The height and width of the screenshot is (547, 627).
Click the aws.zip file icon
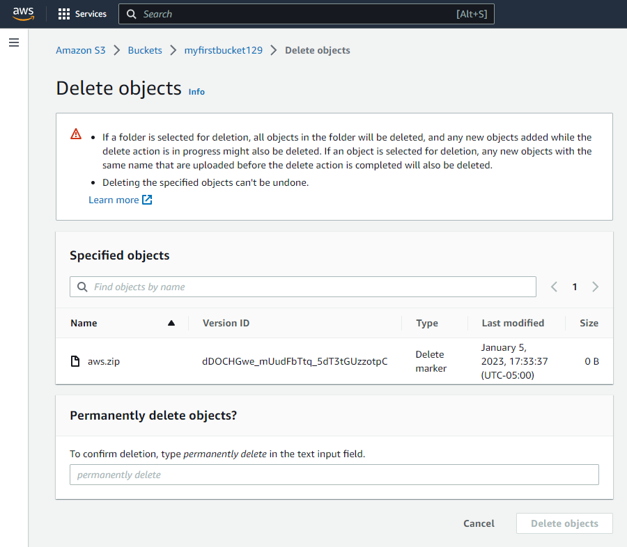75,361
